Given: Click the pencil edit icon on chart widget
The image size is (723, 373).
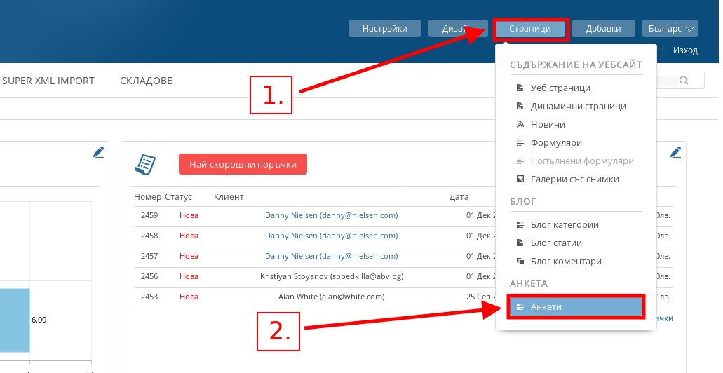Looking at the screenshot, I should 98,152.
